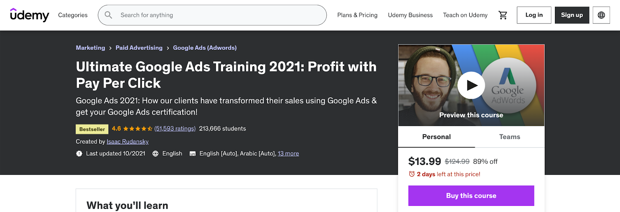Open the Categories menu
The width and height of the screenshot is (620, 212).
pos(73,15)
